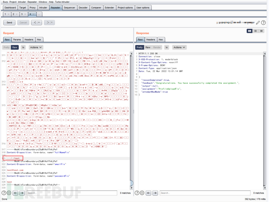This screenshot has width=269, height=202.
Task: Open Request Headers tab
Action: pos(29,39)
